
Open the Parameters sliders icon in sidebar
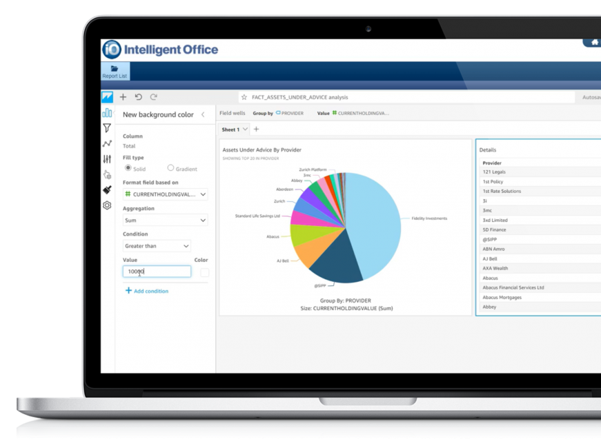(x=107, y=159)
